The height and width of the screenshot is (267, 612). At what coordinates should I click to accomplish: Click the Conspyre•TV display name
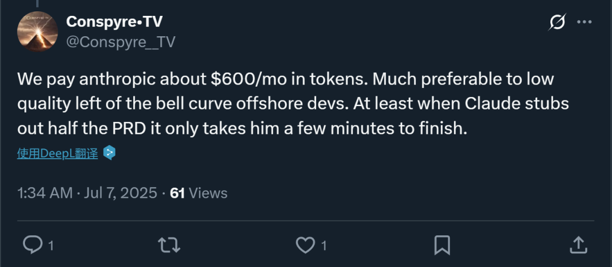point(113,22)
